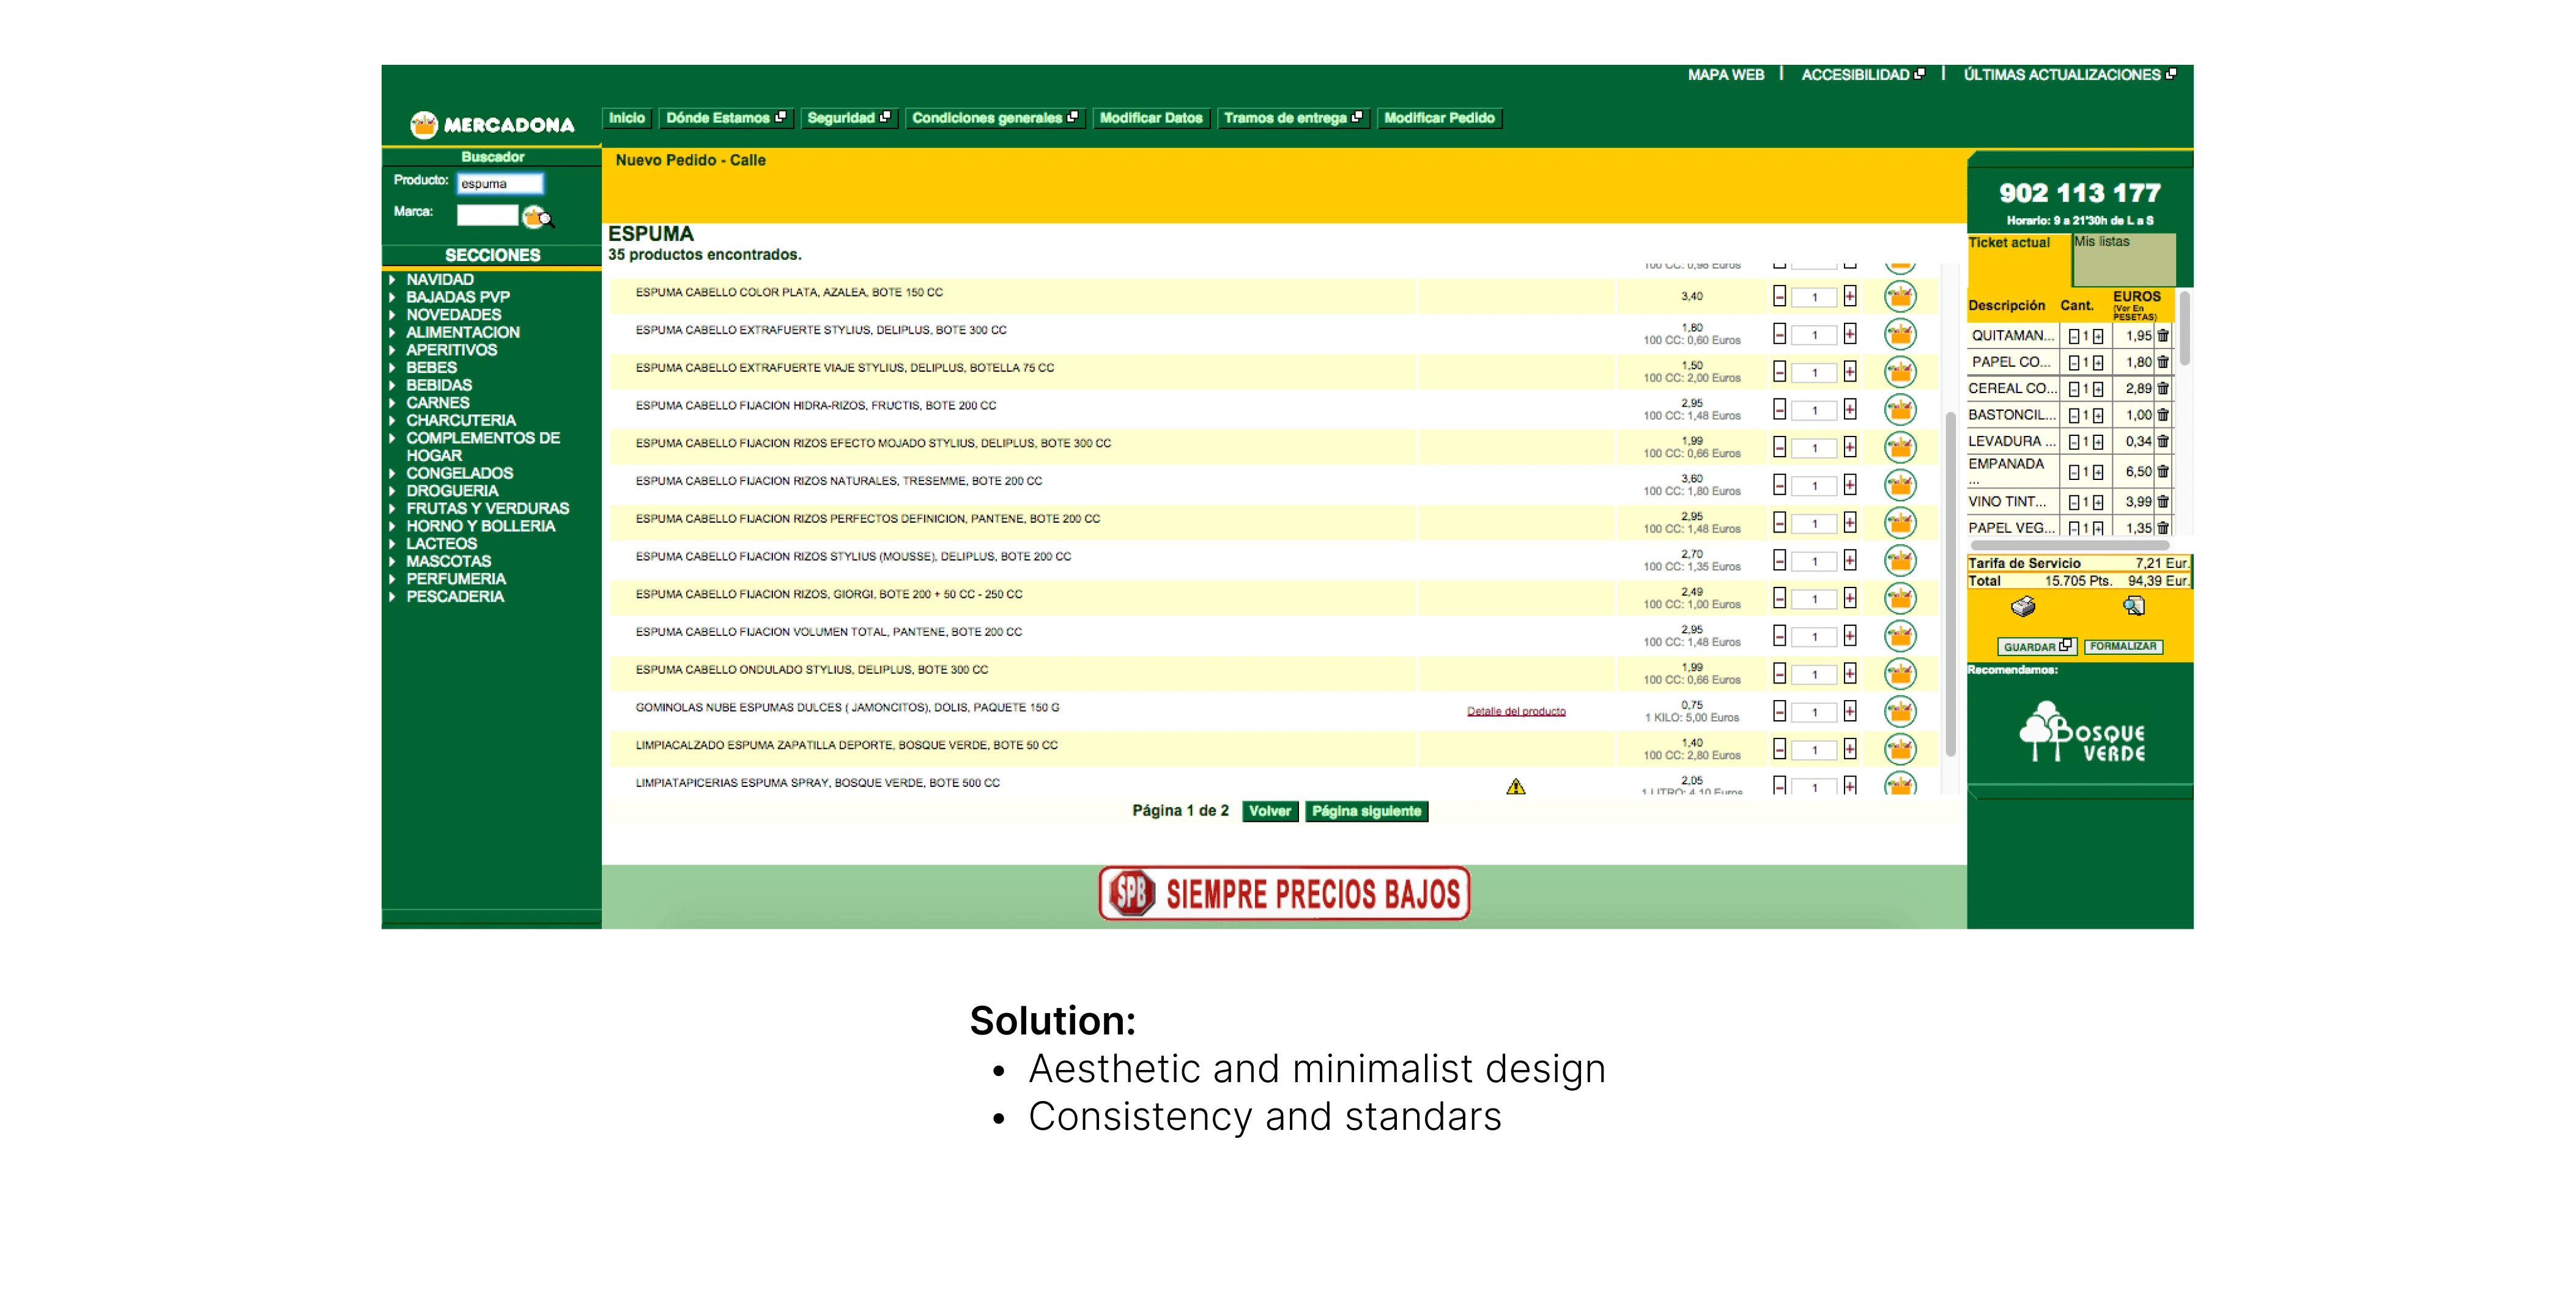The image size is (2576, 1290).
Task: Add ESPUMA RIZOS STYLIUS (MOUSSE) DELIPLUS to the basket
Action: click(1899, 560)
